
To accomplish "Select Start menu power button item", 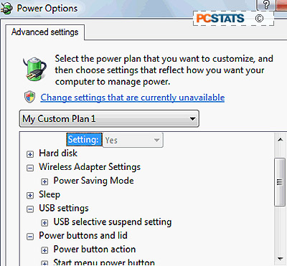I will click(x=104, y=262).
